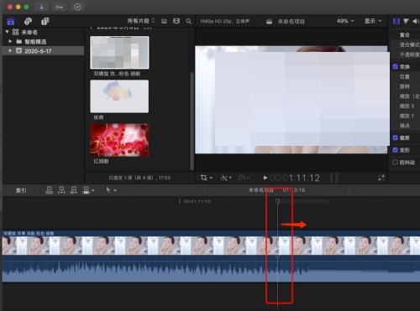The height and width of the screenshot is (311, 420).
Task: Open the browser search magnifier icon
Action: point(189,21)
